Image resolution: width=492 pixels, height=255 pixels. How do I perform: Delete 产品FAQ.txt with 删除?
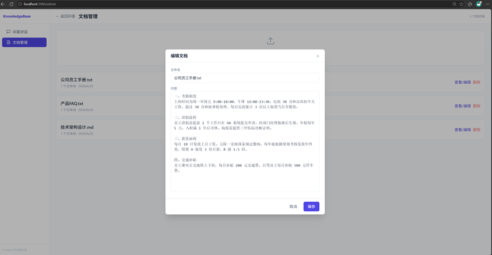[477, 106]
